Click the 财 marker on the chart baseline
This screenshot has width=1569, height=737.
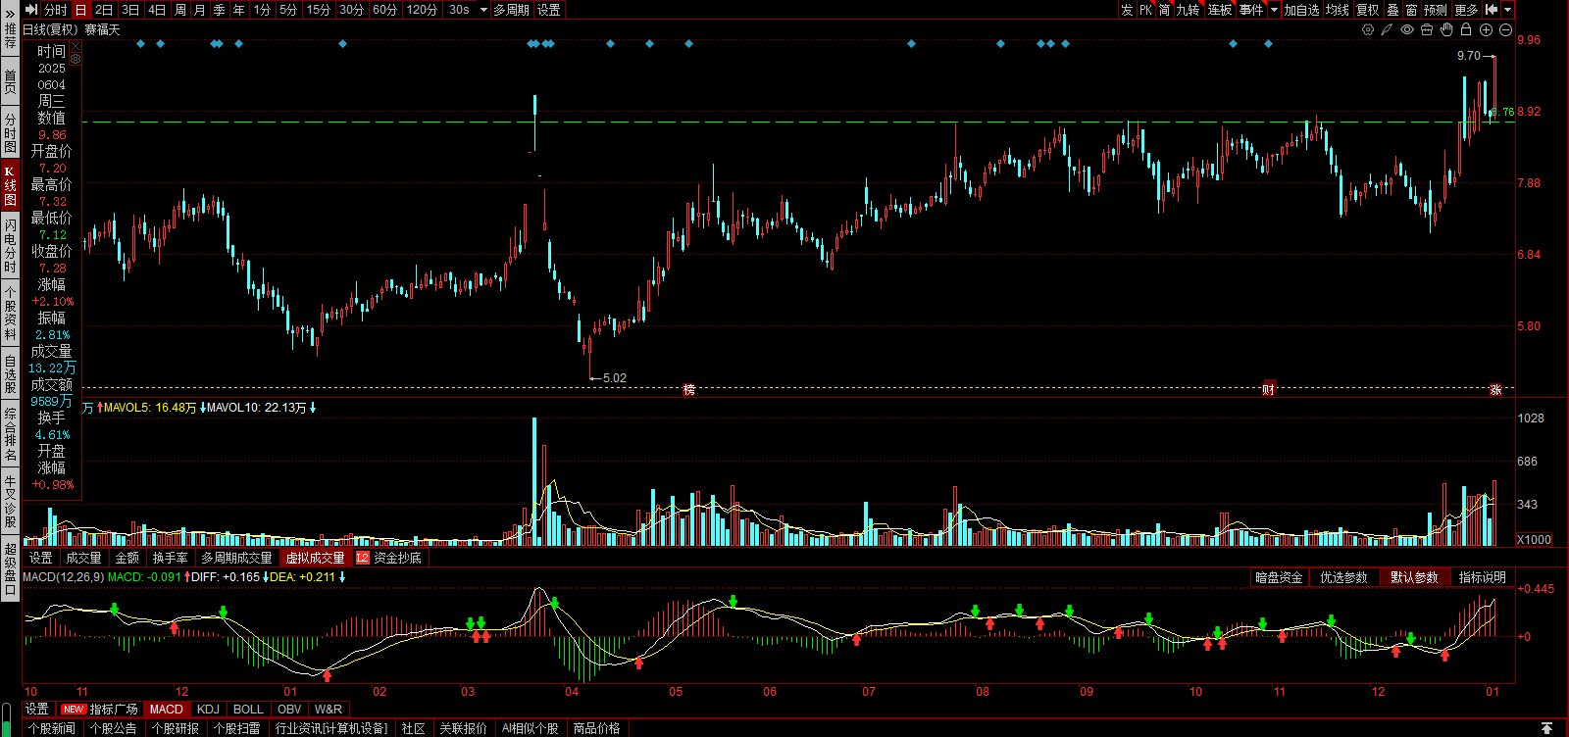point(1269,390)
